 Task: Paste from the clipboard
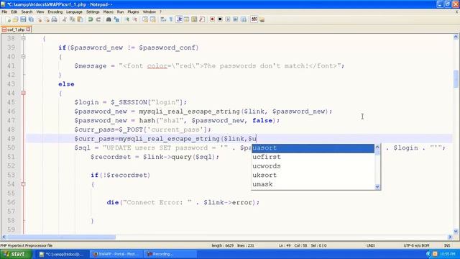[80, 19]
